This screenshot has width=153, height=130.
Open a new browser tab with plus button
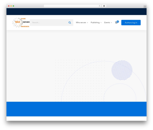[145, 7]
